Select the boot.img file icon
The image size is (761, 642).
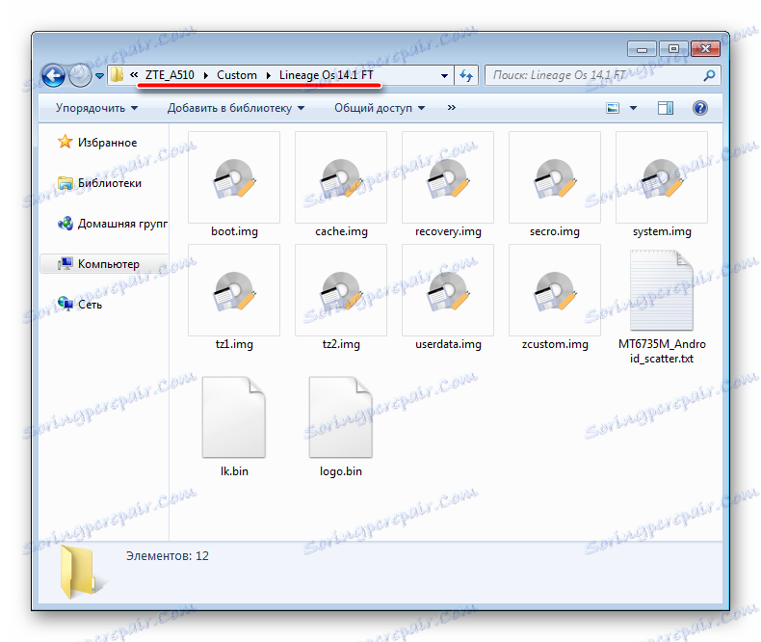point(234,177)
